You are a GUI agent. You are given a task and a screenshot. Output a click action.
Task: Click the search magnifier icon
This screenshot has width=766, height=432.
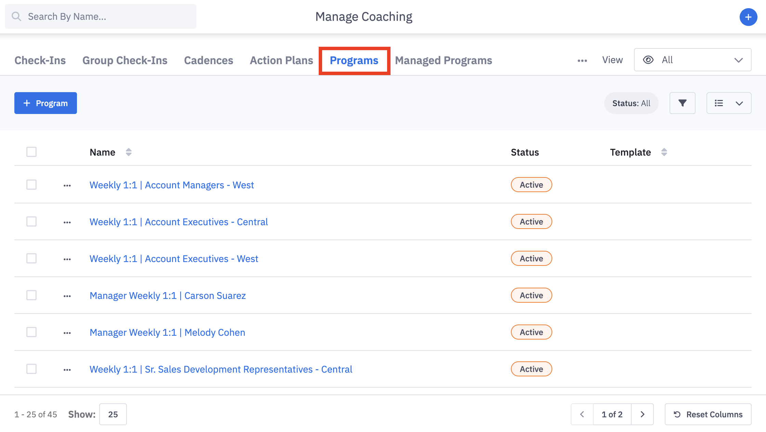[16, 16]
